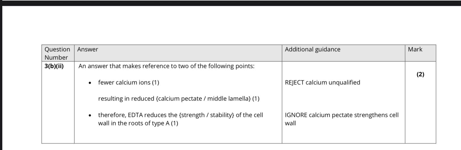Click the dark bar at the top of the page
Screen dimensions: 461x150
230,3
